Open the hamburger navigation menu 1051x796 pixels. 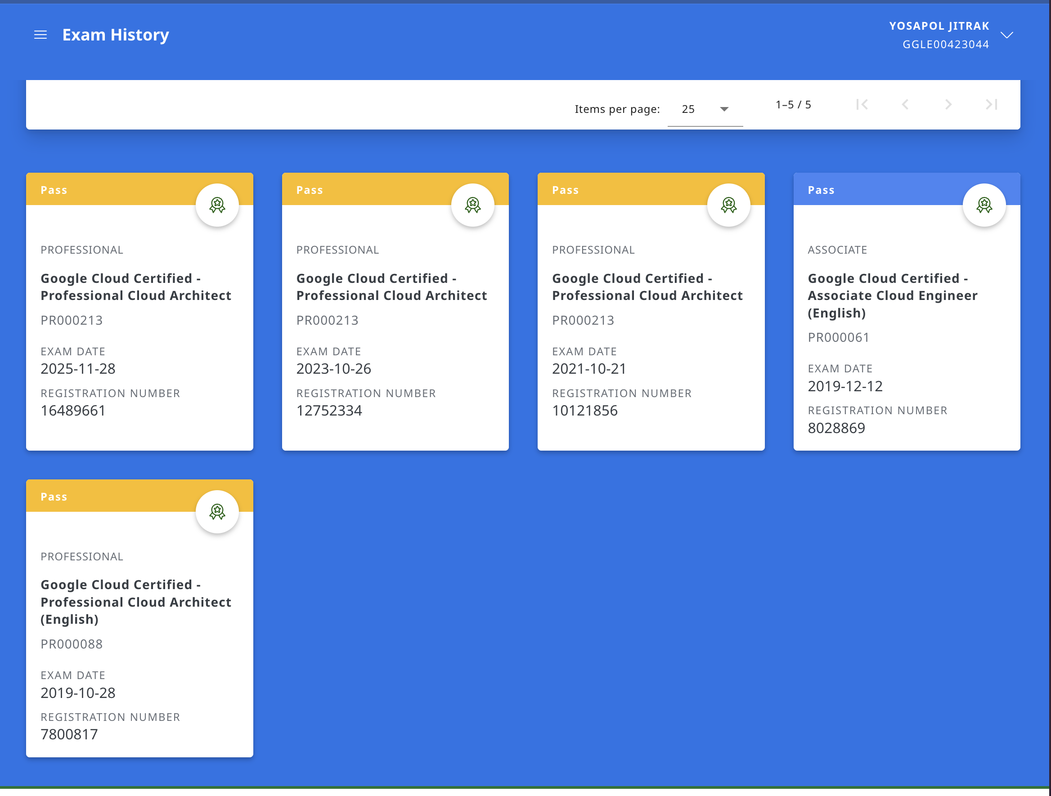tap(40, 35)
